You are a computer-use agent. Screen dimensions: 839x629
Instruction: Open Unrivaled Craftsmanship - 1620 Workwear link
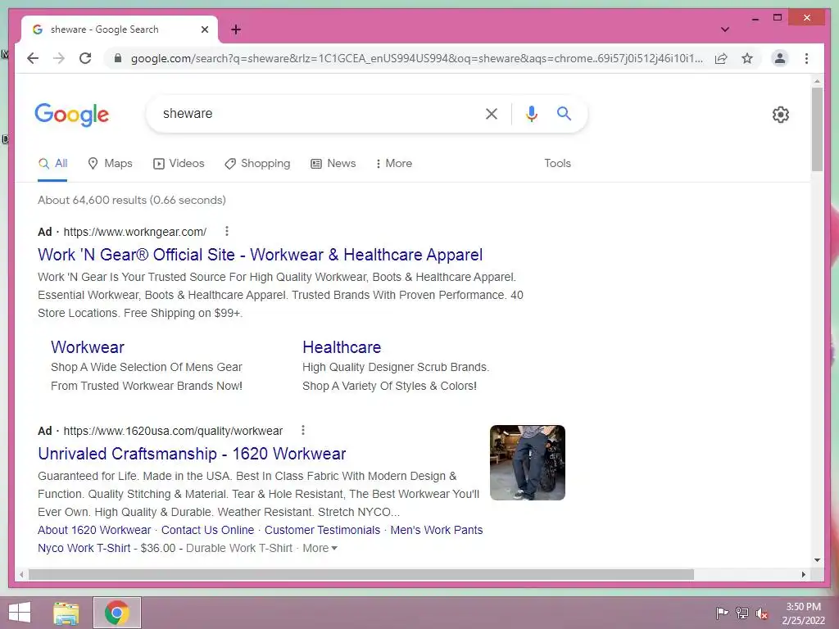pos(192,454)
